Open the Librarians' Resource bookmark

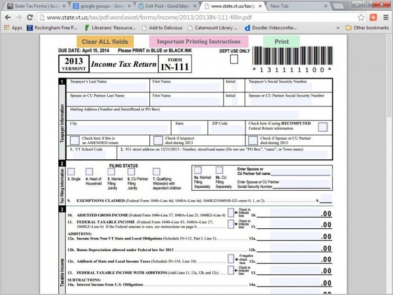110,28
